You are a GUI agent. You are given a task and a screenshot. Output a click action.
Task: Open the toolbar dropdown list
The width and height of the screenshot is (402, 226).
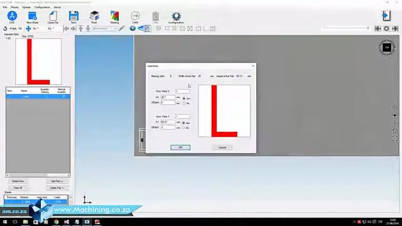click(x=105, y=28)
